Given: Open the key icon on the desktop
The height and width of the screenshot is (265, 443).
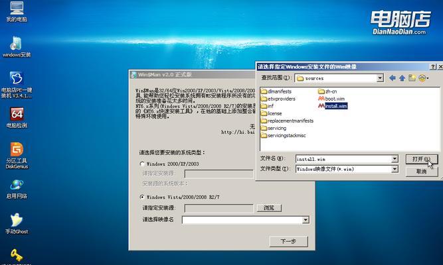Looking at the screenshot, I should 17,256.
